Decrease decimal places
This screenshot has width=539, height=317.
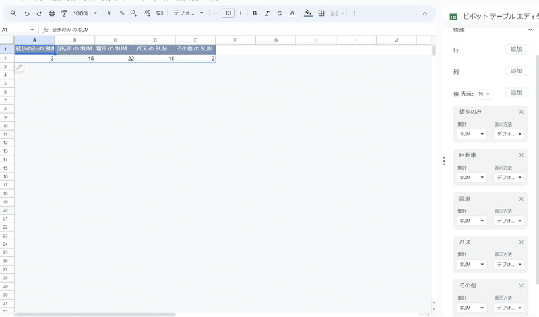click(134, 13)
